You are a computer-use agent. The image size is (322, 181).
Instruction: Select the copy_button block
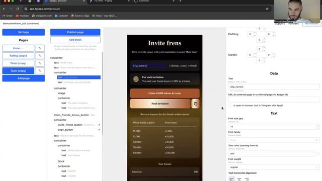65,130
